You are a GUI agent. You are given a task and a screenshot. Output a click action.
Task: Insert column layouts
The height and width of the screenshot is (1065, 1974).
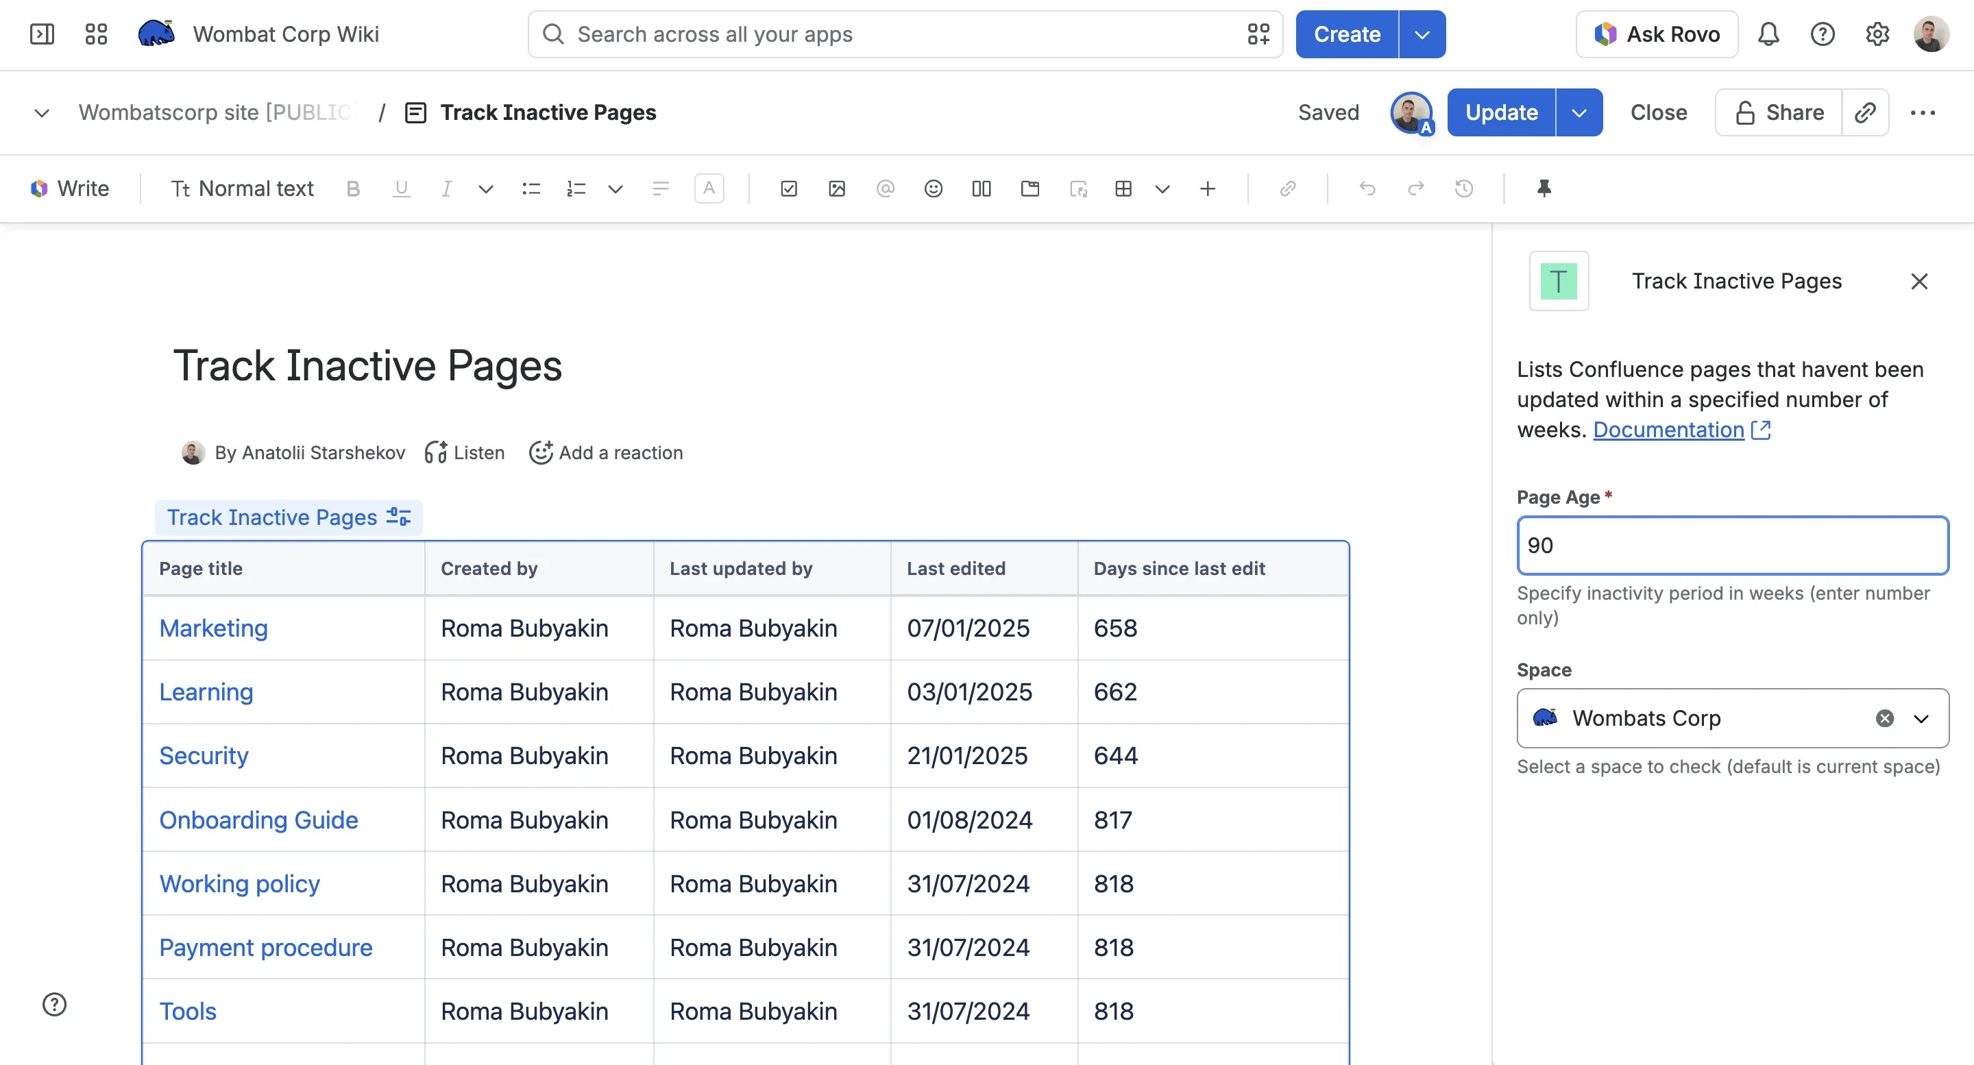[x=981, y=188]
